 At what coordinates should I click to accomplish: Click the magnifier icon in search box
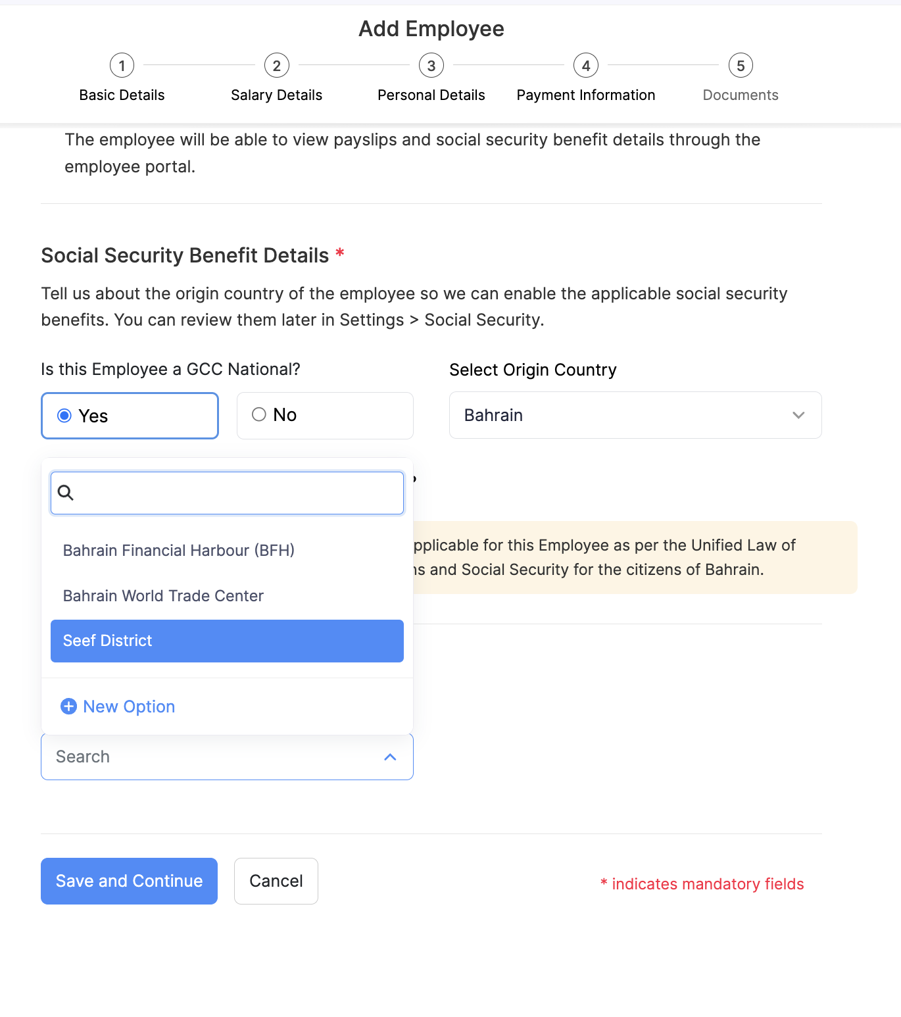(66, 492)
